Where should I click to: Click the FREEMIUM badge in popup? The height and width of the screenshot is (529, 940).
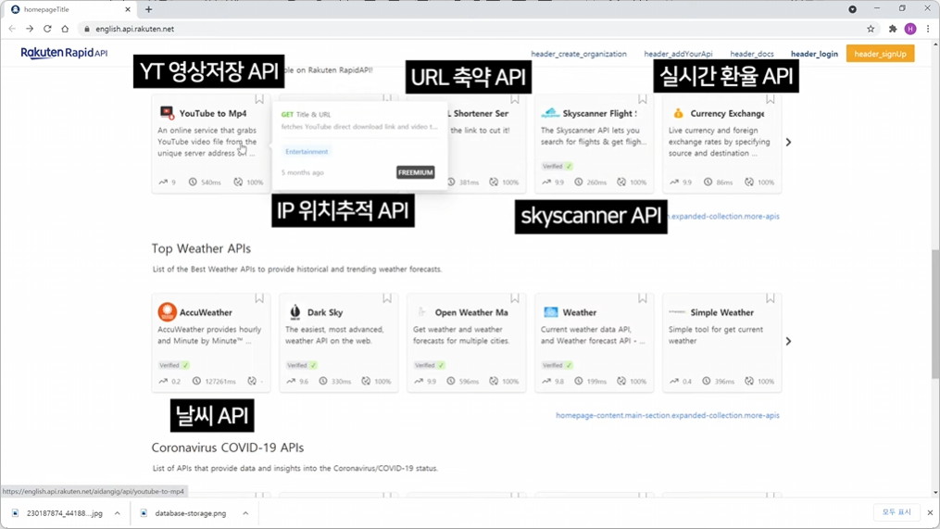(x=416, y=172)
